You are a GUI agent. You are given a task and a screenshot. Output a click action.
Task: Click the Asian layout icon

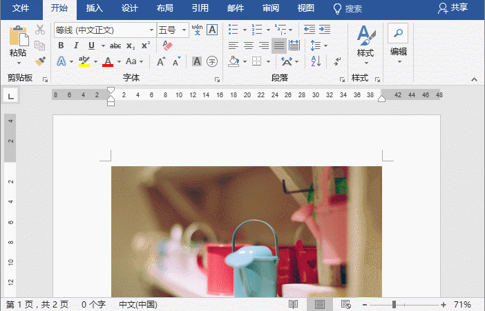(287, 61)
